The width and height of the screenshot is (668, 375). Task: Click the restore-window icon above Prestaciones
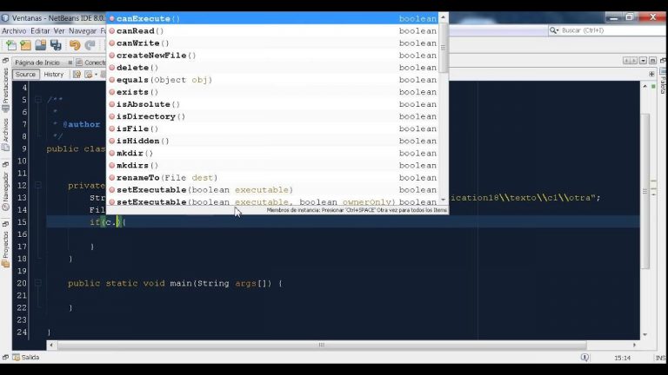pyautogui.click(x=5, y=61)
